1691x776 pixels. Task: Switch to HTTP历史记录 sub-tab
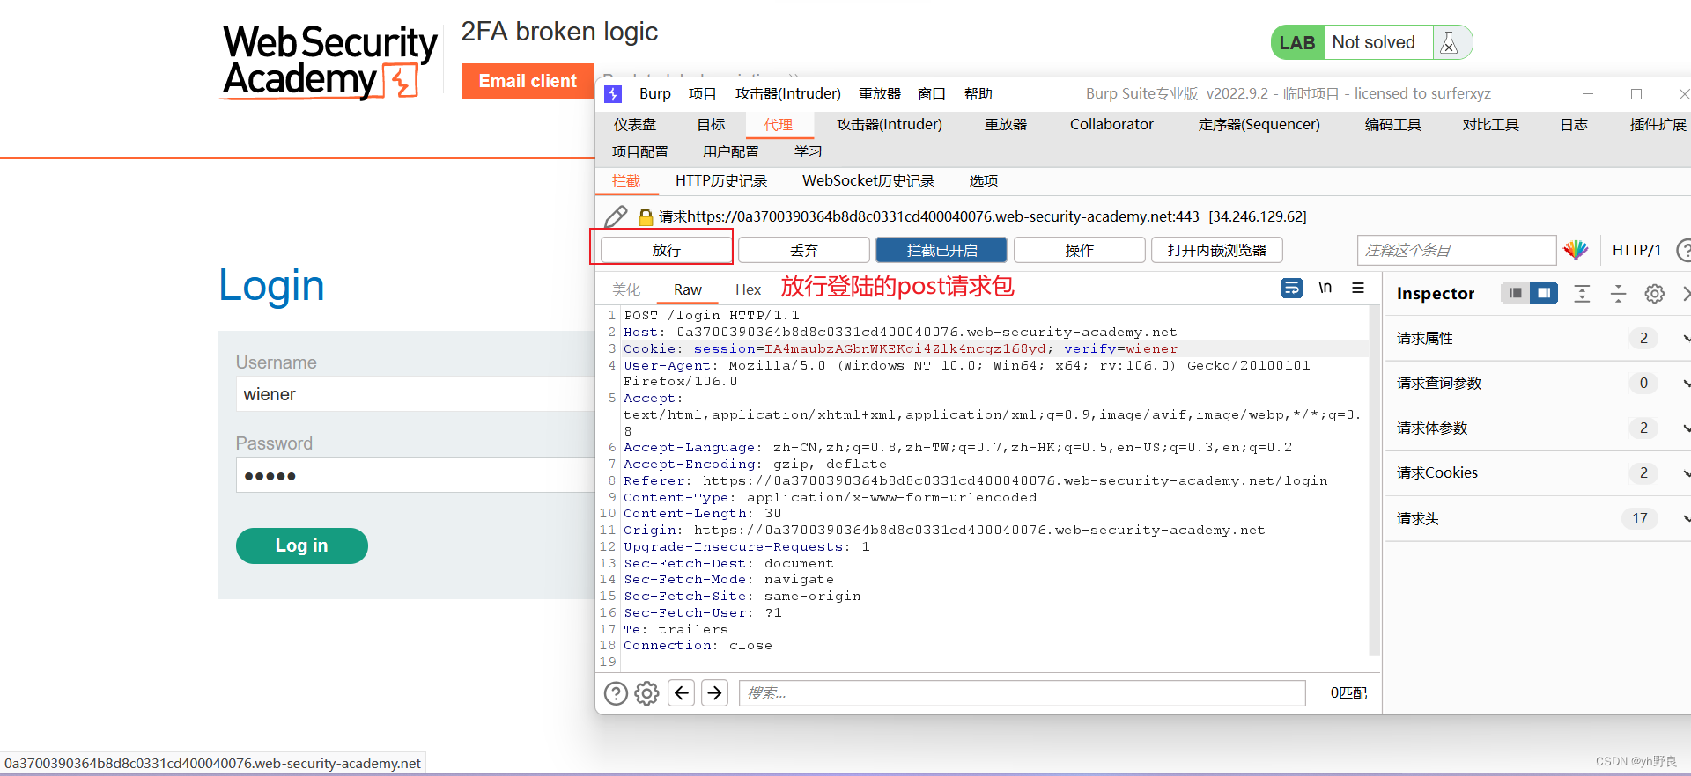click(x=721, y=181)
